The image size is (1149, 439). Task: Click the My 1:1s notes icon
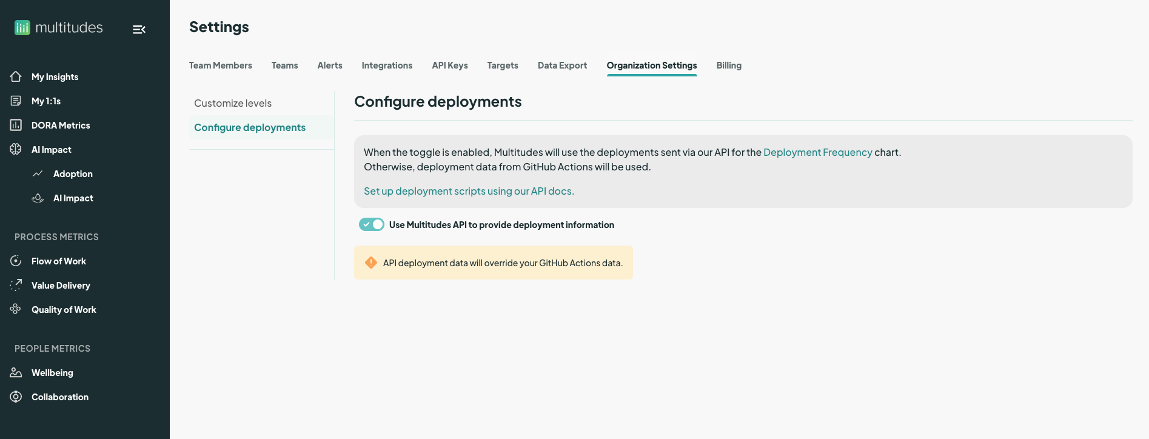(x=16, y=101)
